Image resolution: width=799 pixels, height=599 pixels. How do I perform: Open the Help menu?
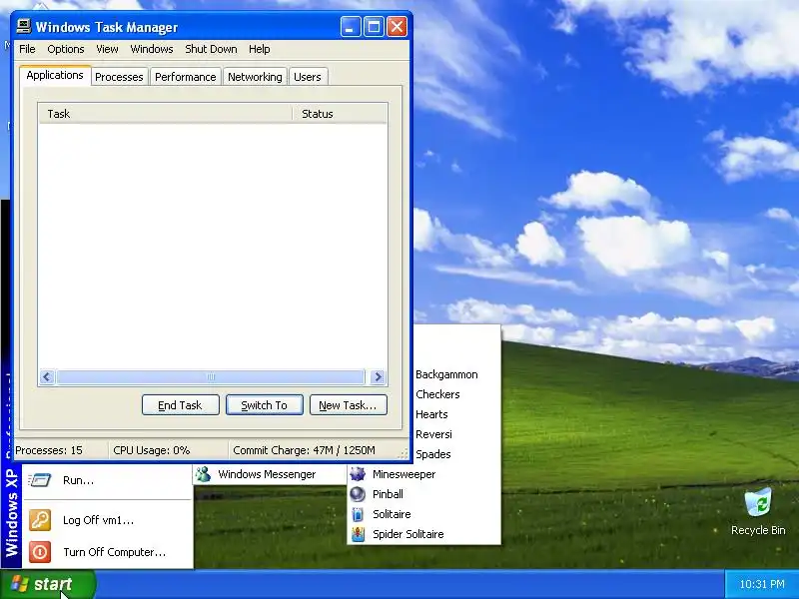click(x=260, y=49)
